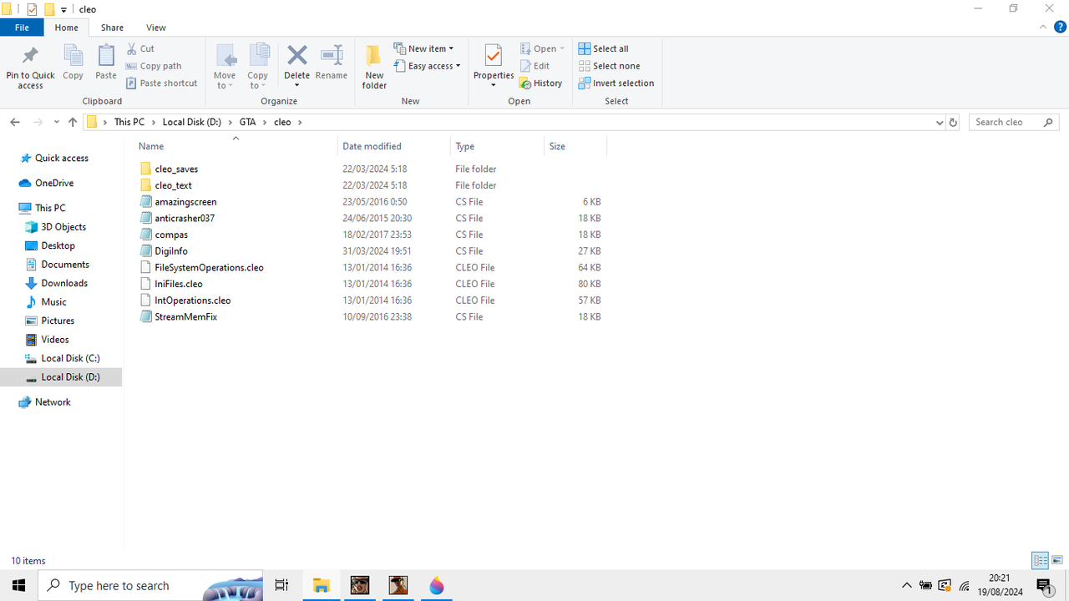Select the compas file
This screenshot has width=1069, height=601.
point(171,235)
